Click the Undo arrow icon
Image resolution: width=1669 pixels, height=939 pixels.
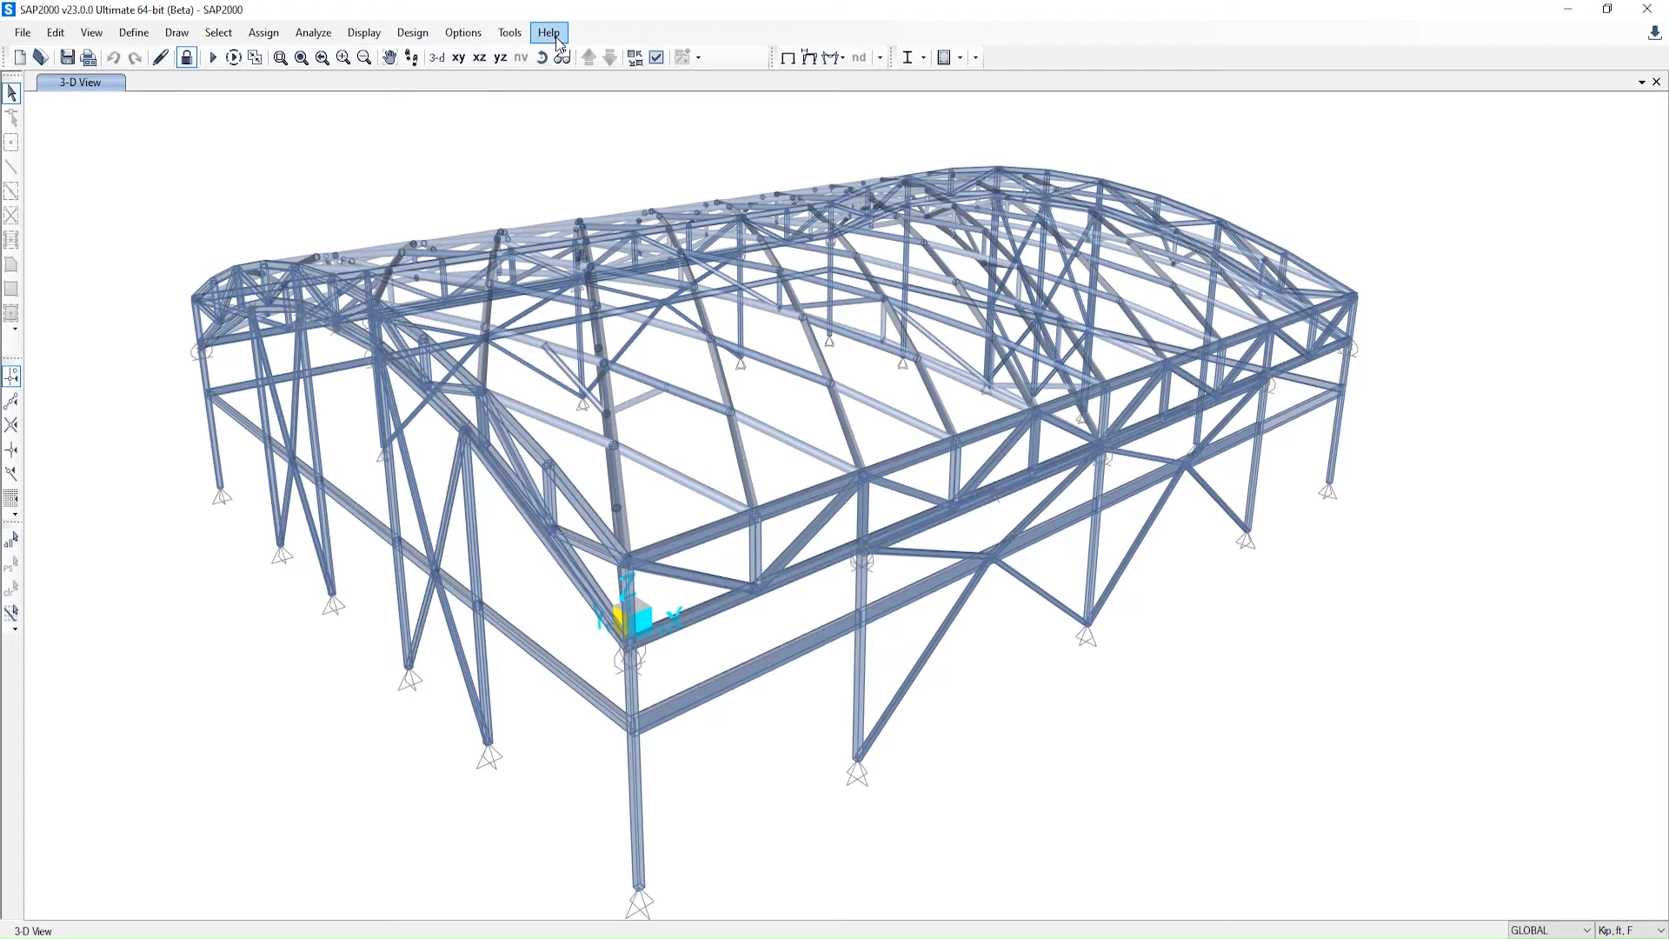pos(113,57)
